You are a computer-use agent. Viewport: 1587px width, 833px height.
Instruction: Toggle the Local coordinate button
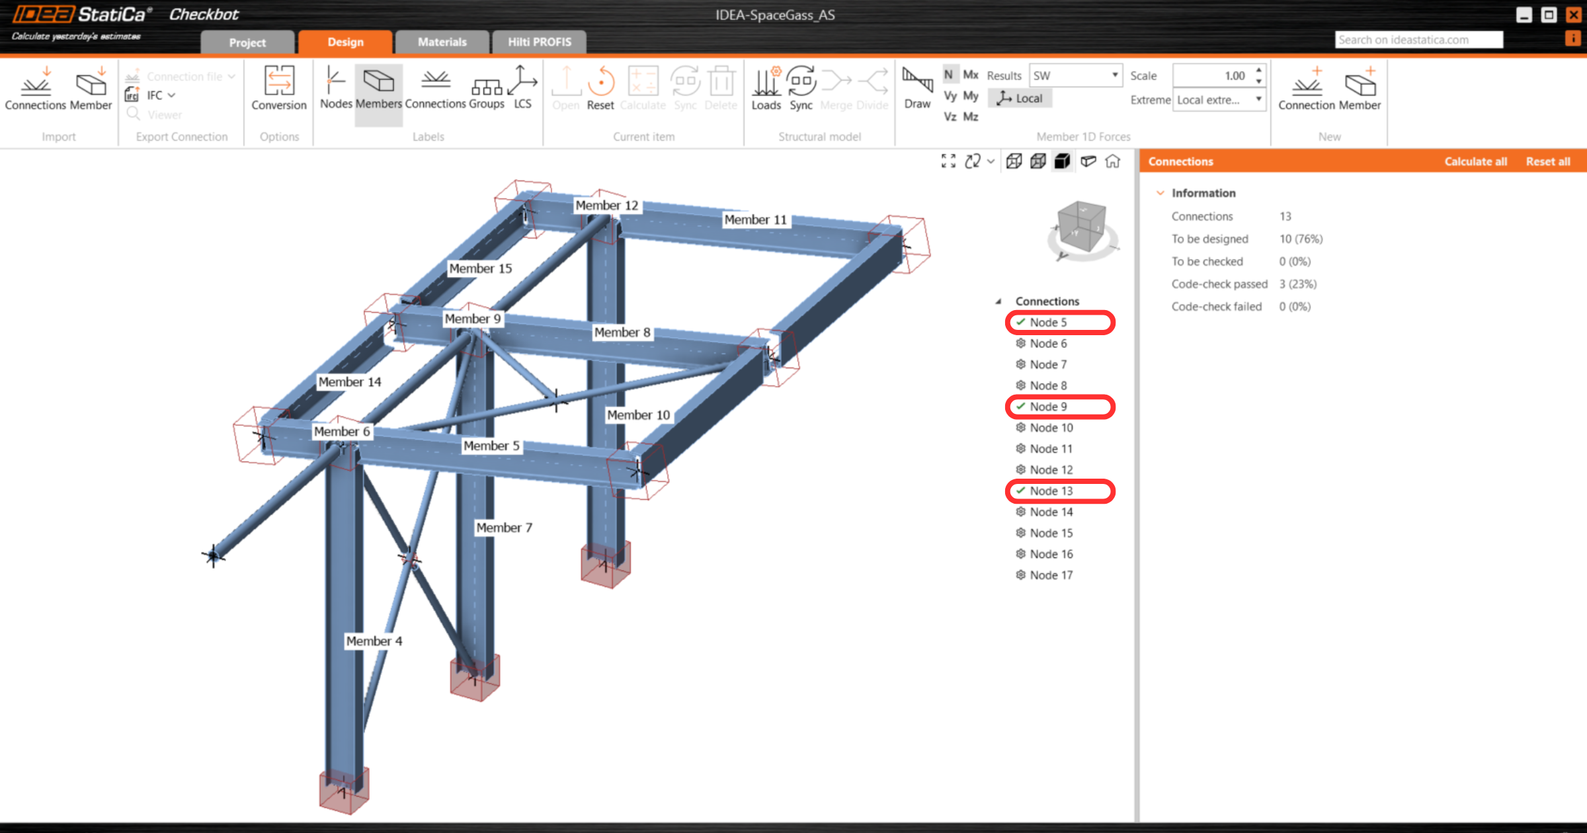click(1020, 98)
